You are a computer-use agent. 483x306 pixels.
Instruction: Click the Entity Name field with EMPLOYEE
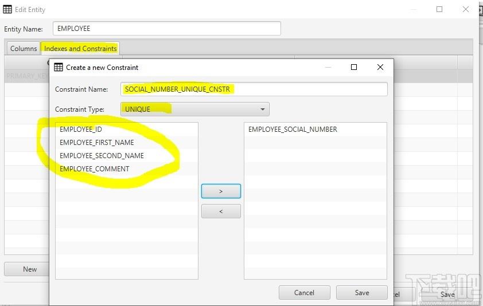point(167,28)
